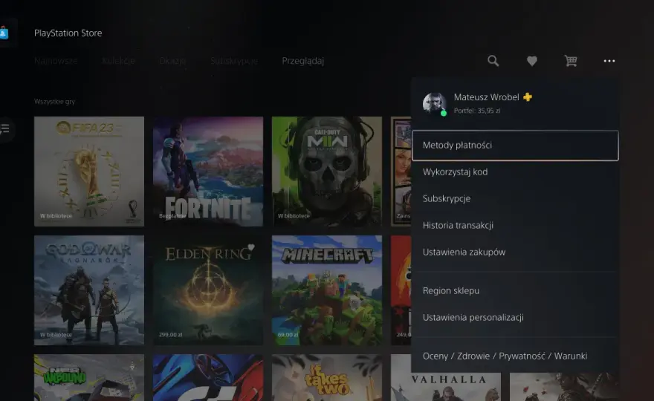Open the Gran Turismo game tile
This screenshot has height=401, width=654.
[208, 378]
